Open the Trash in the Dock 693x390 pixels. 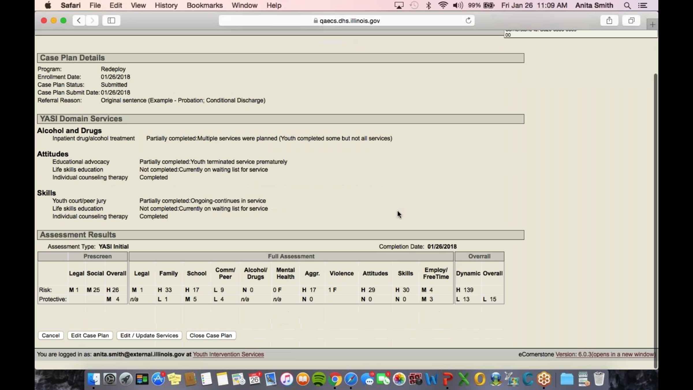click(599, 379)
